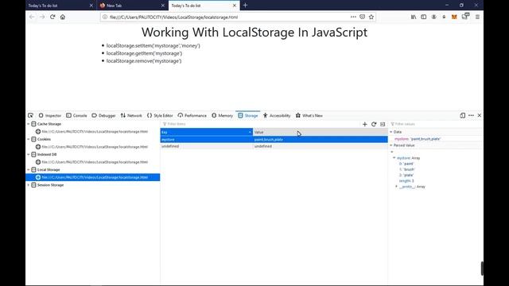Open a new browser tab
This screenshot has width=509, height=286.
(245, 6)
